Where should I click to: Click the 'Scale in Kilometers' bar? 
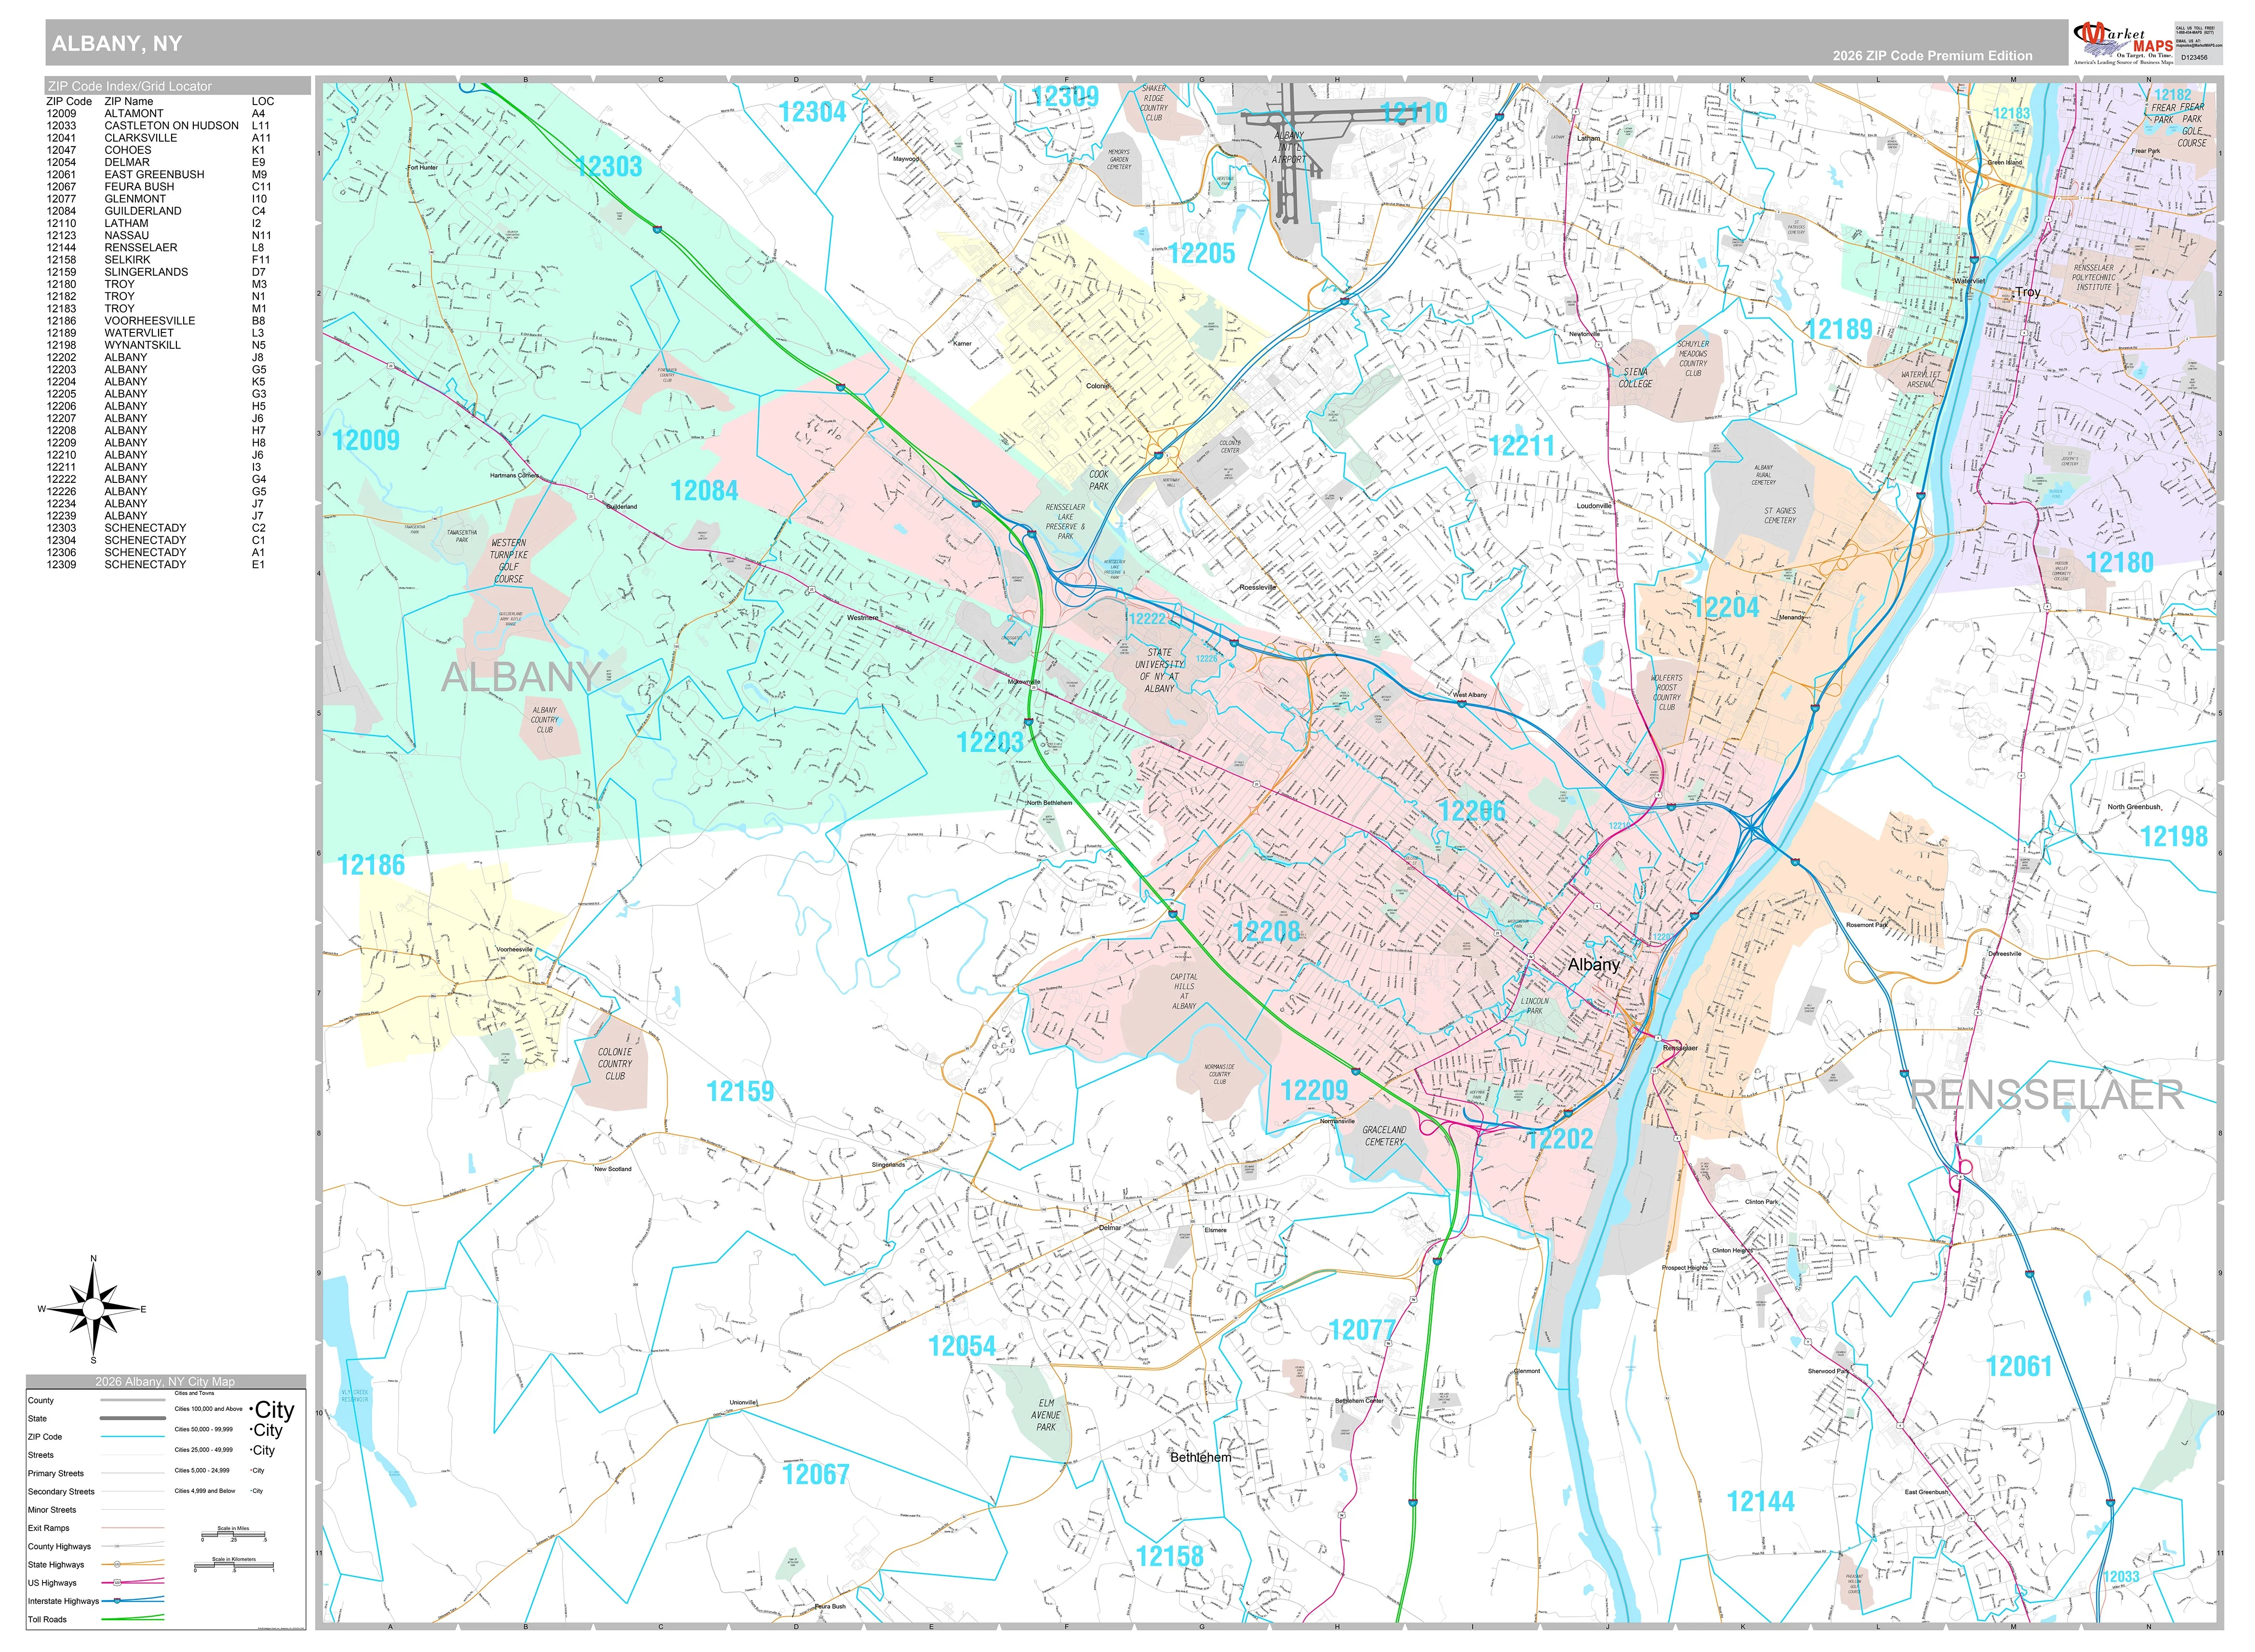[x=234, y=1564]
